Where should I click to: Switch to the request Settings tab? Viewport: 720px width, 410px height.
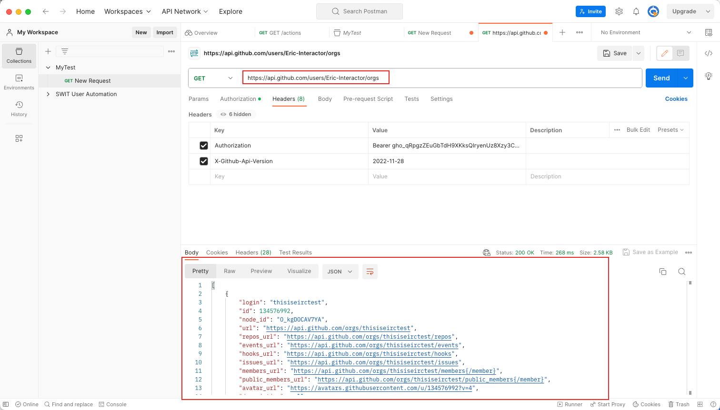[441, 99]
